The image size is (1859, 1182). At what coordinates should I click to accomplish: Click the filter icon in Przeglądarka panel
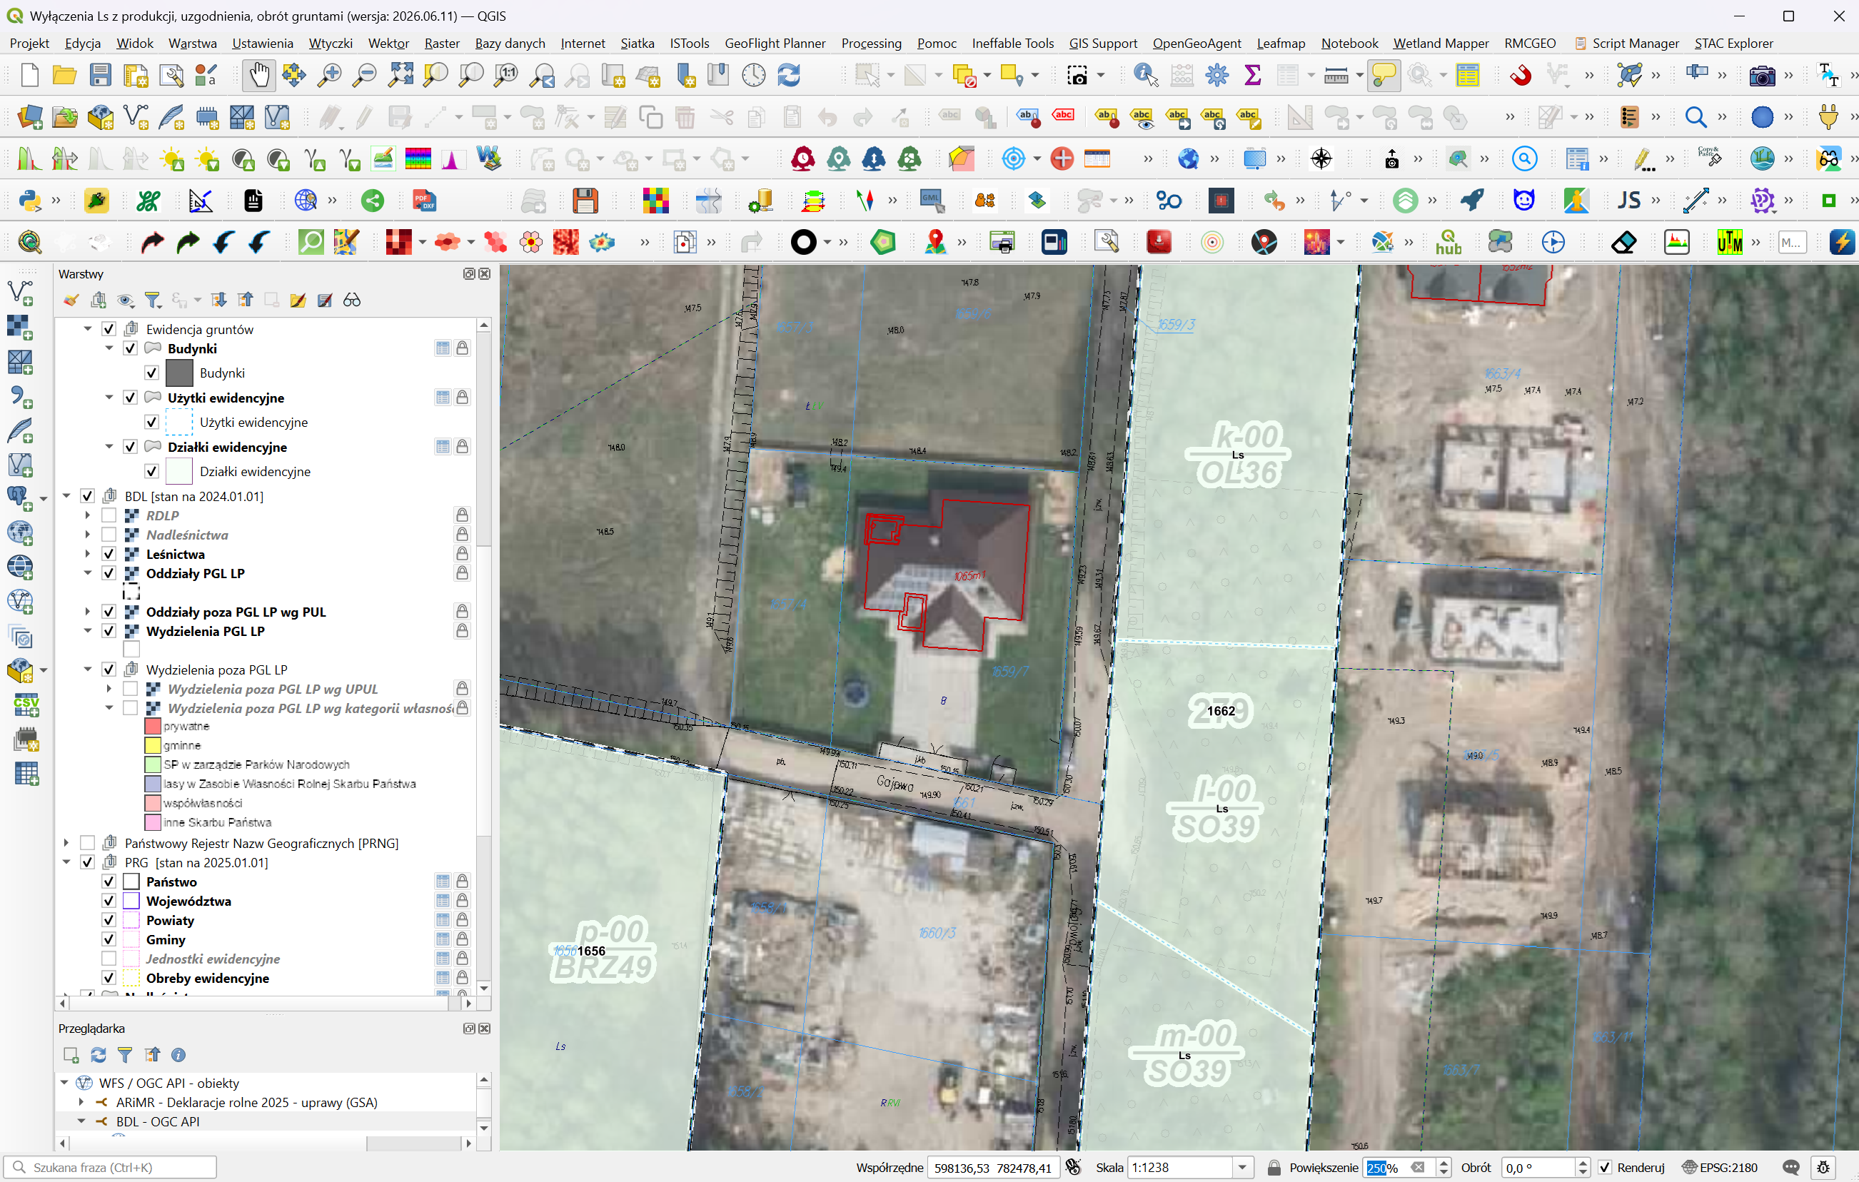coord(125,1055)
